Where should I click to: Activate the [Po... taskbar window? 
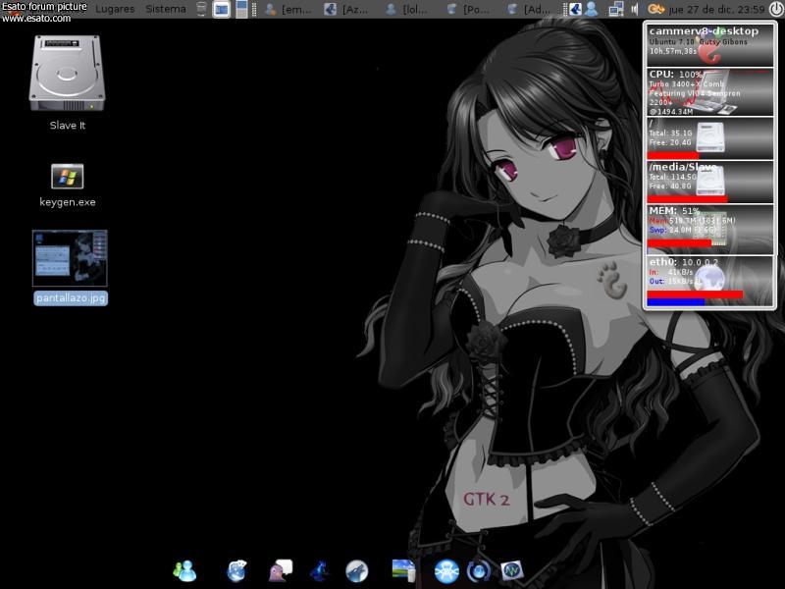point(469,9)
